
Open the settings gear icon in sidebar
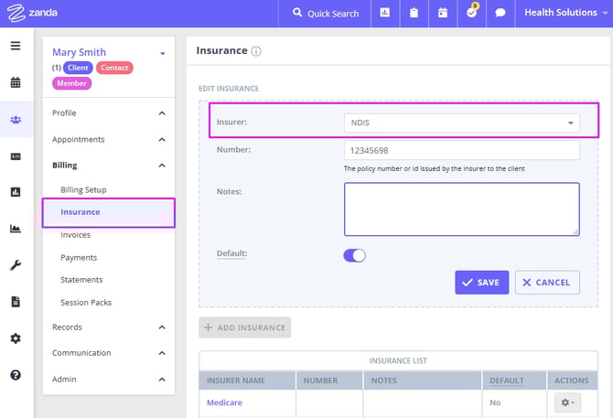tap(16, 338)
